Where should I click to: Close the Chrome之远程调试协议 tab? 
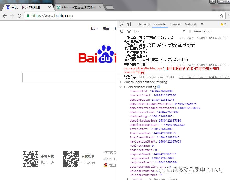coord(100,7)
